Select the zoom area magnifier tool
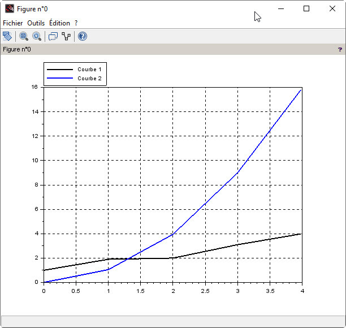The height and width of the screenshot is (328, 346). pyautogui.click(x=24, y=36)
